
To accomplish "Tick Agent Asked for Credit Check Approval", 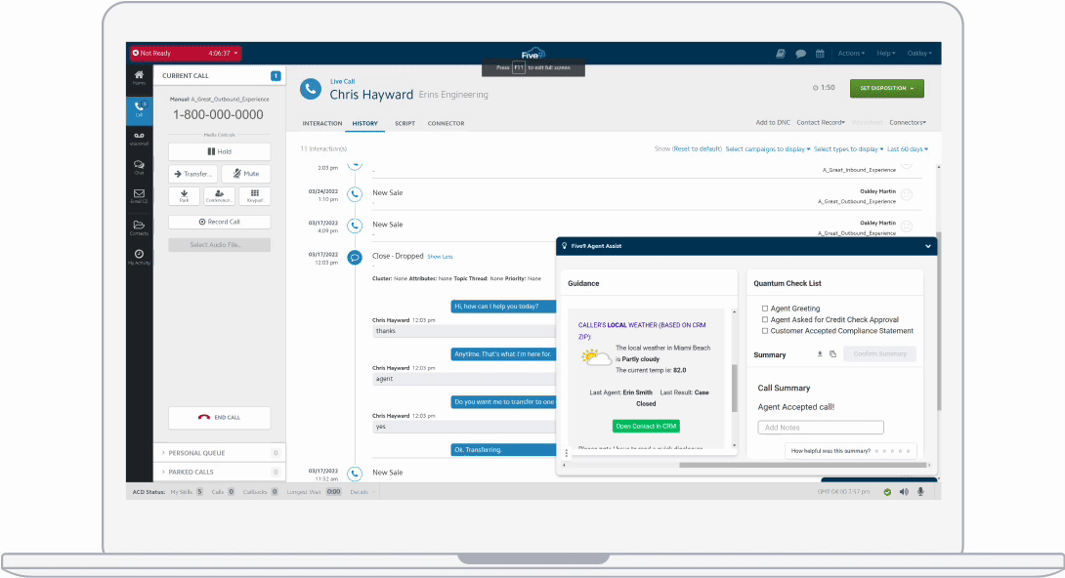I will pos(765,320).
